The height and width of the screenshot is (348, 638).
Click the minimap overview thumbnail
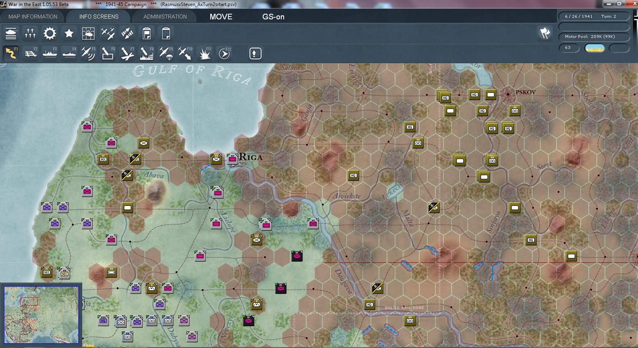[41, 315]
